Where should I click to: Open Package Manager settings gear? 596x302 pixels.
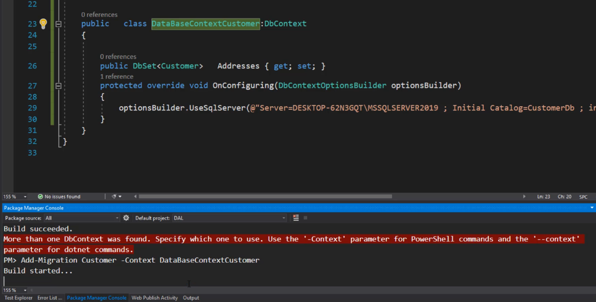(x=126, y=218)
